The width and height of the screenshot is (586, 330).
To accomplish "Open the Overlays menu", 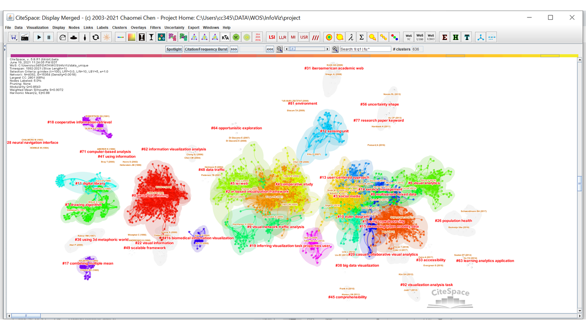I will tap(138, 27).
